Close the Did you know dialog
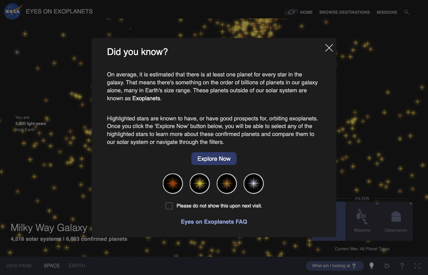The width and height of the screenshot is (428, 275). (x=329, y=48)
